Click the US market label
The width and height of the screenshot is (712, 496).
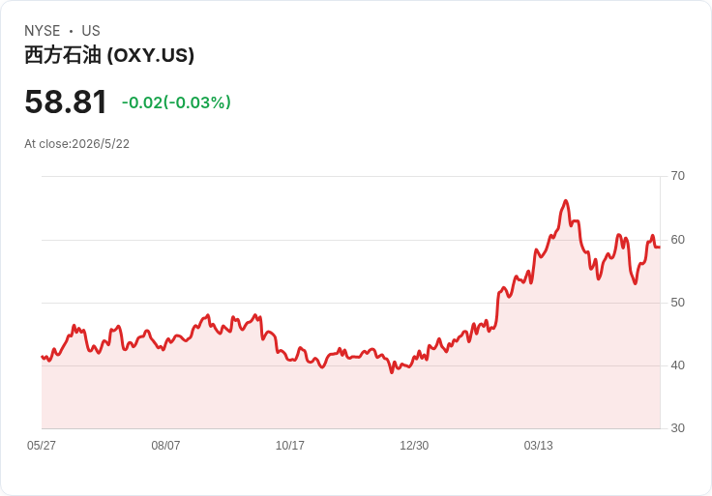pyautogui.click(x=91, y=31)
